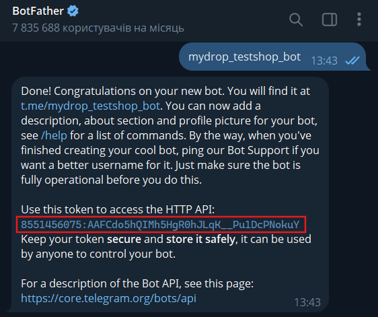Screen dimensions: 378x317
Task: Click the 13:43 timestamp on BotFather message
Action: pyautogui.click(x=307, y=302)
